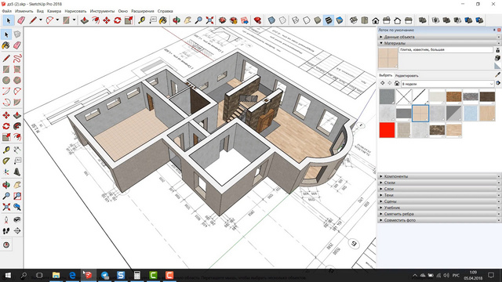Choose the Rotated Rectangle tool
The width and height of the screenshot is (502, 282).
[17, 69]
